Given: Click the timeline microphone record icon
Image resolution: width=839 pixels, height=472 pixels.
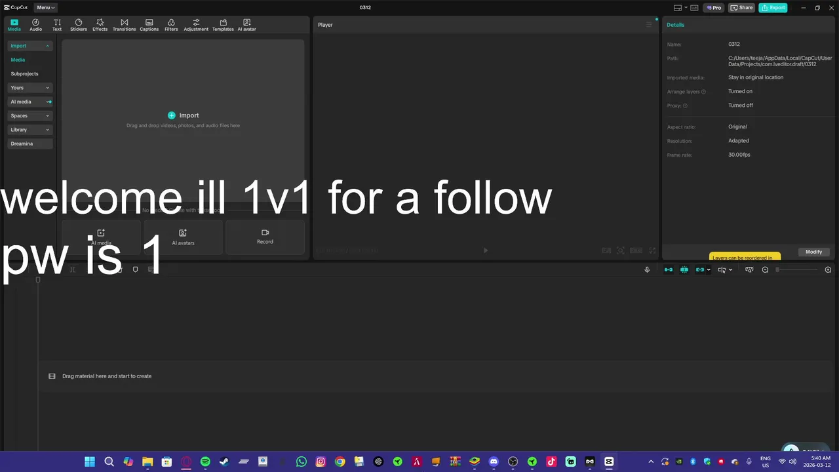Looking at the screenshot, I should click(x=647, y=269).
